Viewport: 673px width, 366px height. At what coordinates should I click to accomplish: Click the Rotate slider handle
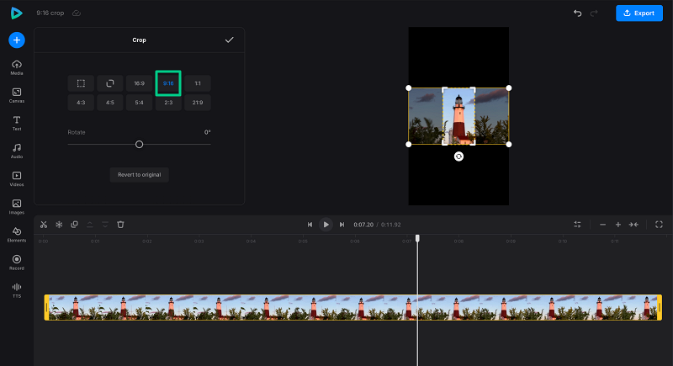(x=139, y=145)
